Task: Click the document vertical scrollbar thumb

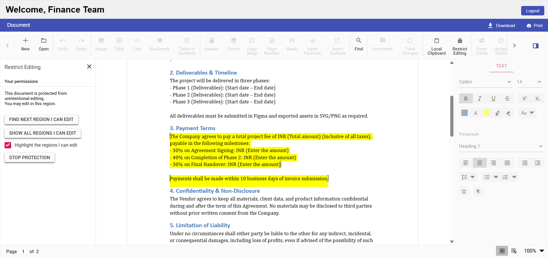Action: coord(452,116)
